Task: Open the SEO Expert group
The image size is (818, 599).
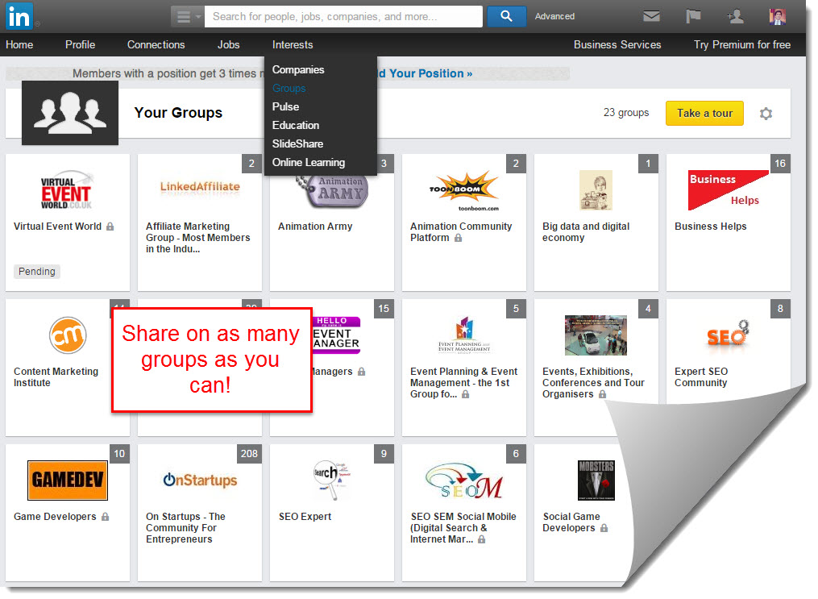Action: point(305,517)
